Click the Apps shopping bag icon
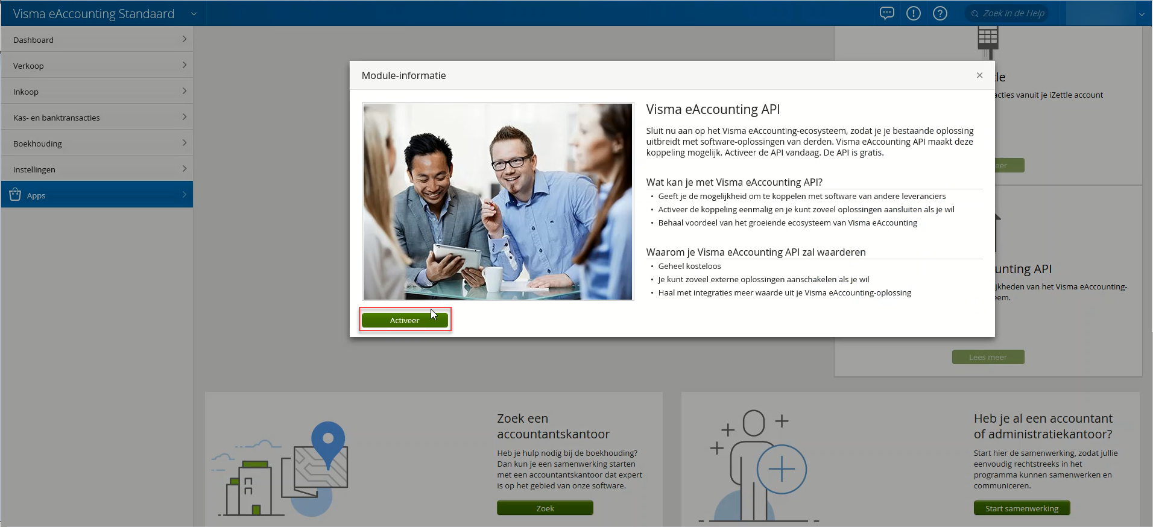Viewport: 1153px width, 527px height. [x=15, y=195]
